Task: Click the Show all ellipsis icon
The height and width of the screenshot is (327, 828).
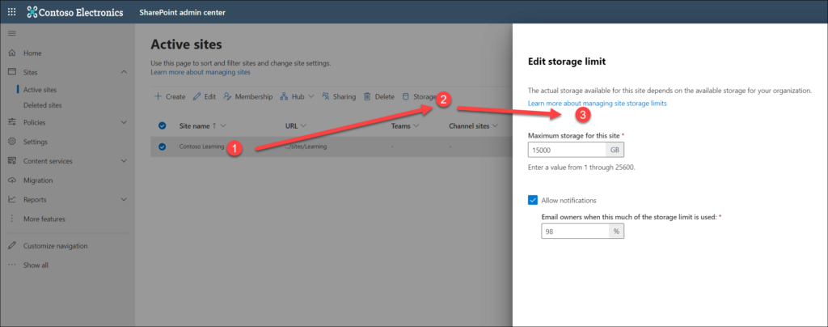Action: pos(11,265)
